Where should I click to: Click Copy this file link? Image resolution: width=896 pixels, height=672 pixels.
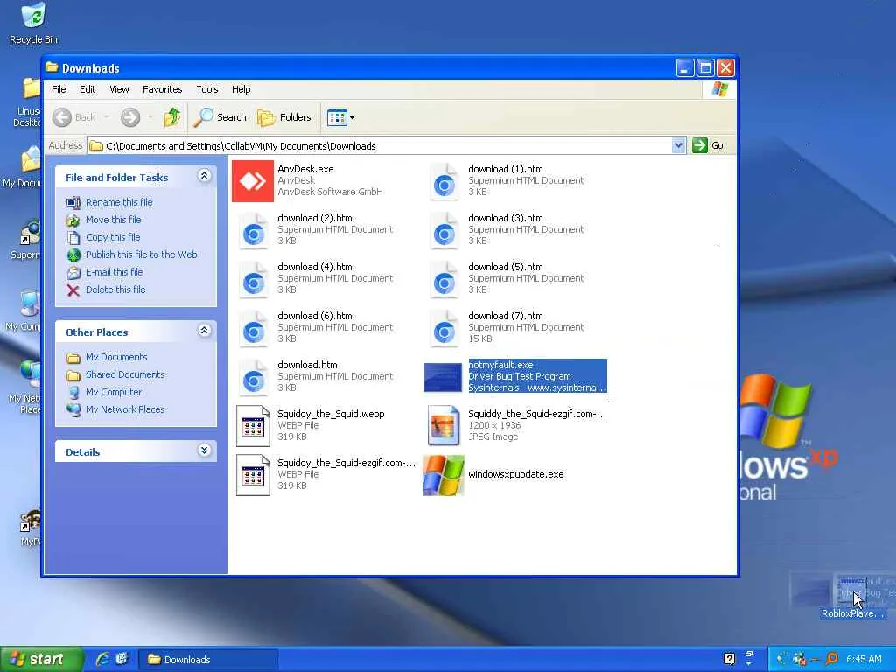click(x=113, y=237)
